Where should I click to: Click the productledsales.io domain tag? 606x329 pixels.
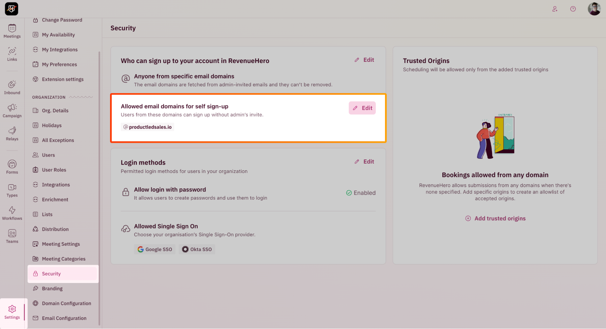pyautogui.click(x=148, y=127)
